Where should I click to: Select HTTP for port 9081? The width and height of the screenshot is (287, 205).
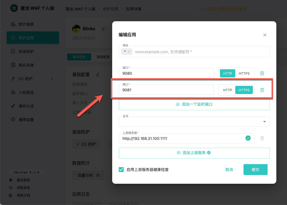pos(228,90)
